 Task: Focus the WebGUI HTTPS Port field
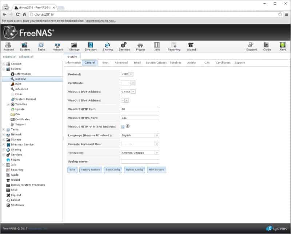tap(140, 118)
